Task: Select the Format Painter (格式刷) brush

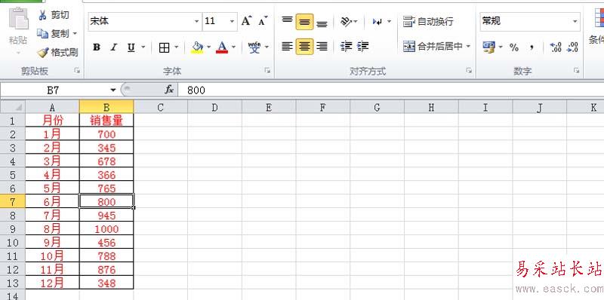Action: (x=58, y=52)
